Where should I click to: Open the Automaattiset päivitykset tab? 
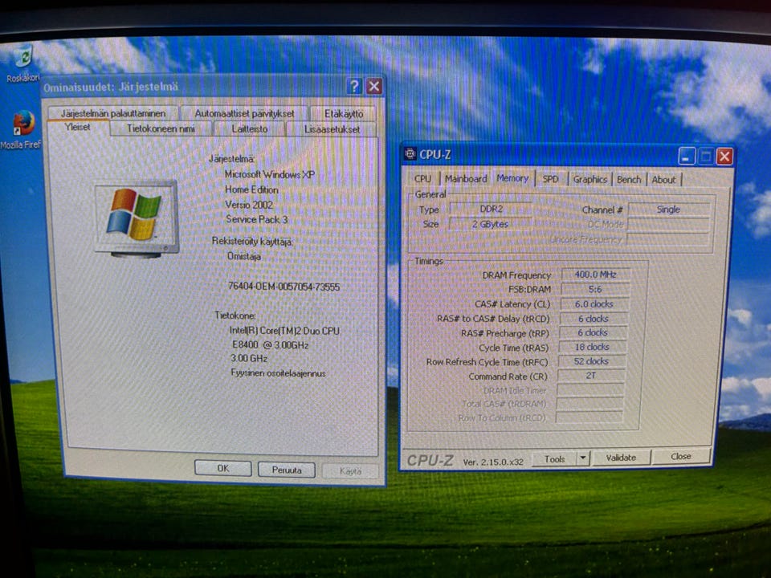(244, 113)
